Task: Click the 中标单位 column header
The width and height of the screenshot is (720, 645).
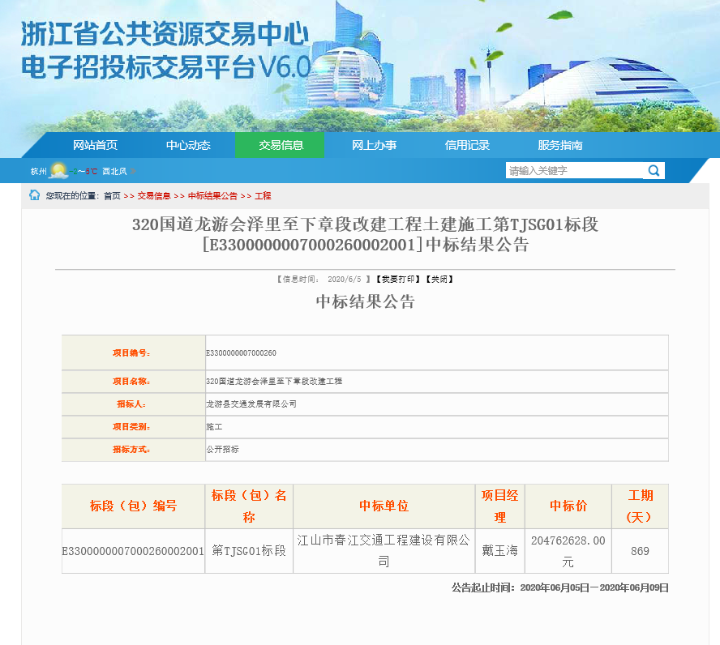Action: [x=384, y=506]
